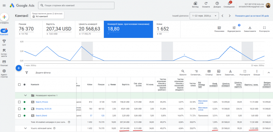Open Кампанії in the left sidebar
The width and height of the screenshot is (273, 132).
tap(4, 32)
